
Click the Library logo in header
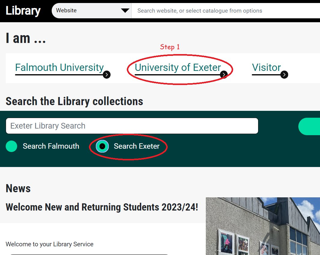click(23, 11)
